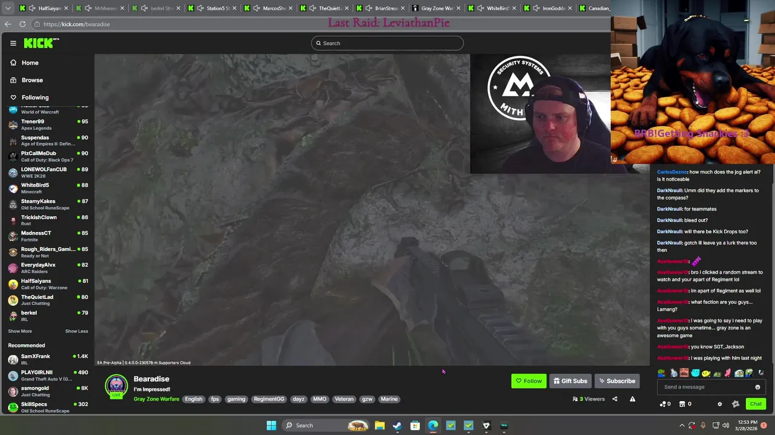The height and width of the screenshot is (435, 775).
Task: Click the dayz tag
Action: 298,399
